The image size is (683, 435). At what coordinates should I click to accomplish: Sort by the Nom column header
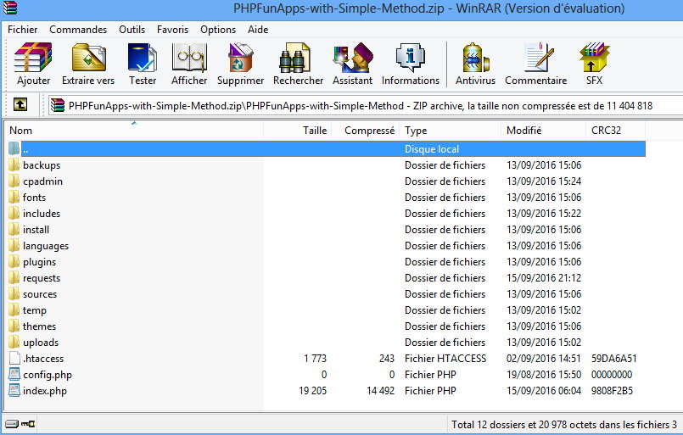click(134, 131)
